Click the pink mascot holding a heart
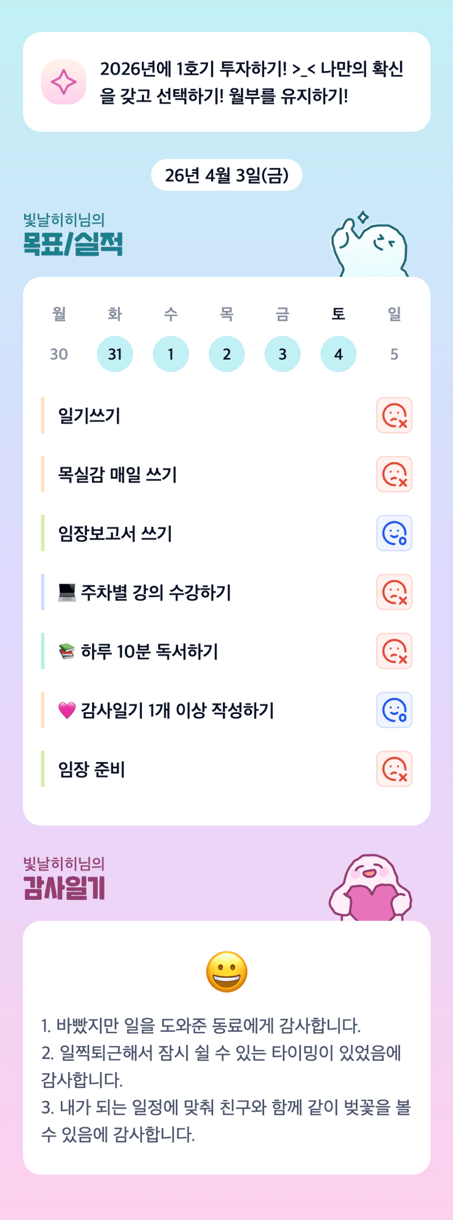The height and width of the screenshot is (1220, 453). point(370,888)
